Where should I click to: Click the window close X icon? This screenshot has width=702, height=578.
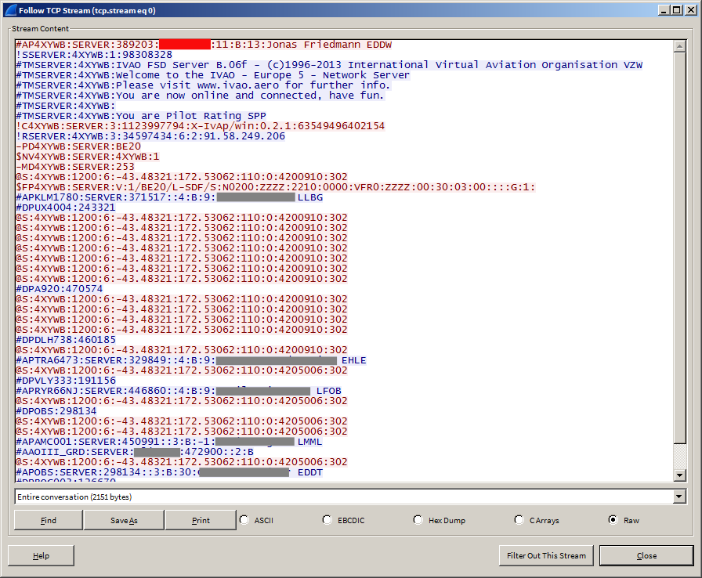(689, 9)
